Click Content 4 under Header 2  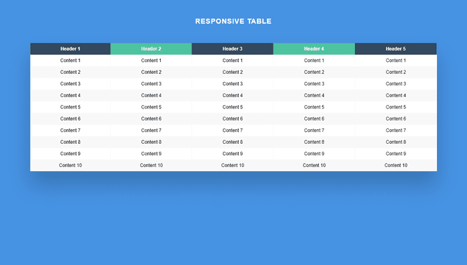tap(151, 95)
